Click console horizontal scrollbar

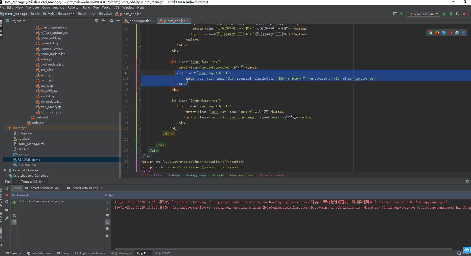click(x=284, y=249)
